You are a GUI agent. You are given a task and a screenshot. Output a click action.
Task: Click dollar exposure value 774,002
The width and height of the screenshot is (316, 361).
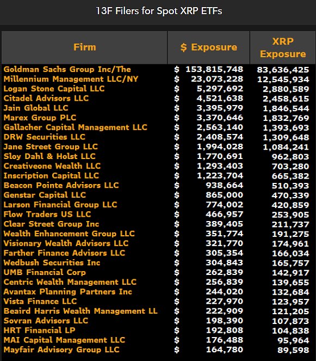[225, 205]
